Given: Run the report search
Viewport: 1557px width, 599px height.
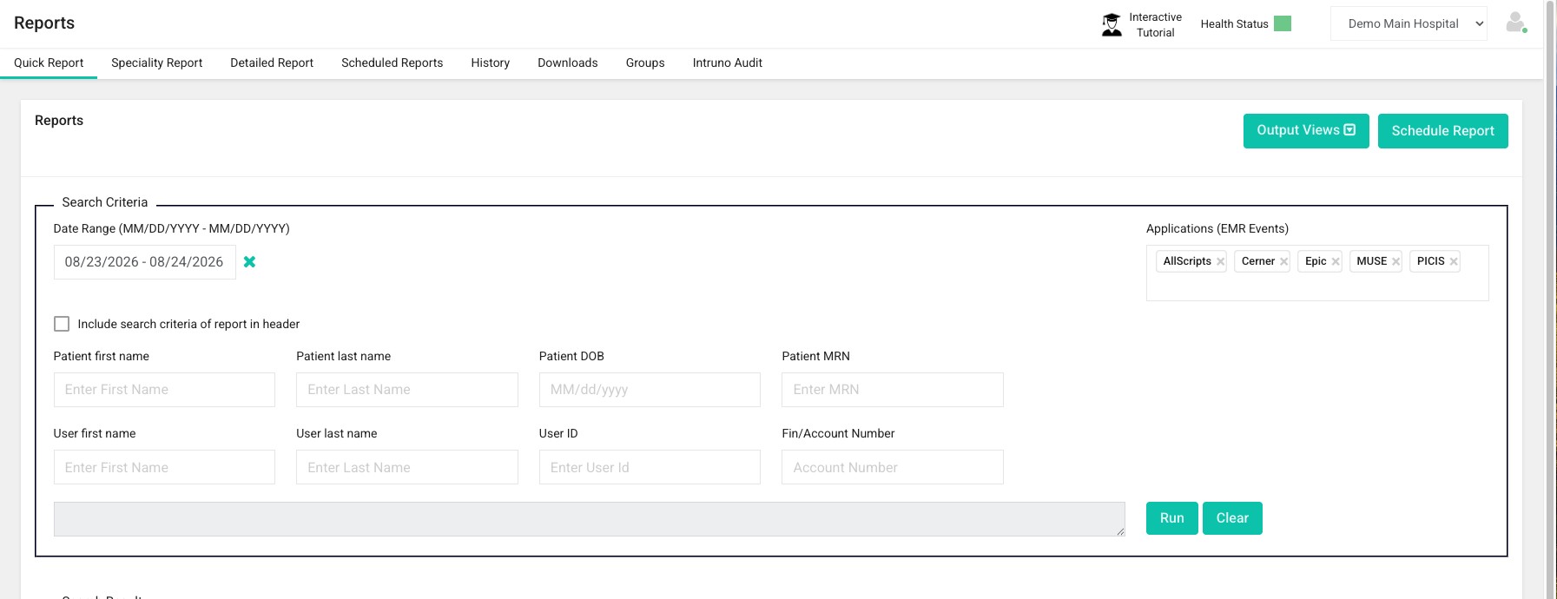Looking at the screenshot, I should (x=1172, y=518).
